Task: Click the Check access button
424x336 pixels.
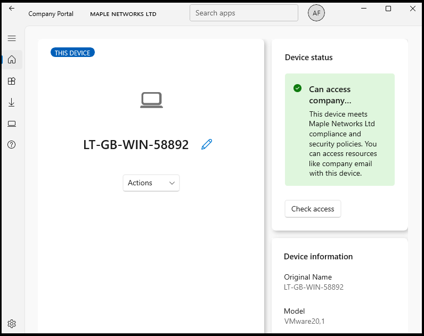Action: pos(313,209)
